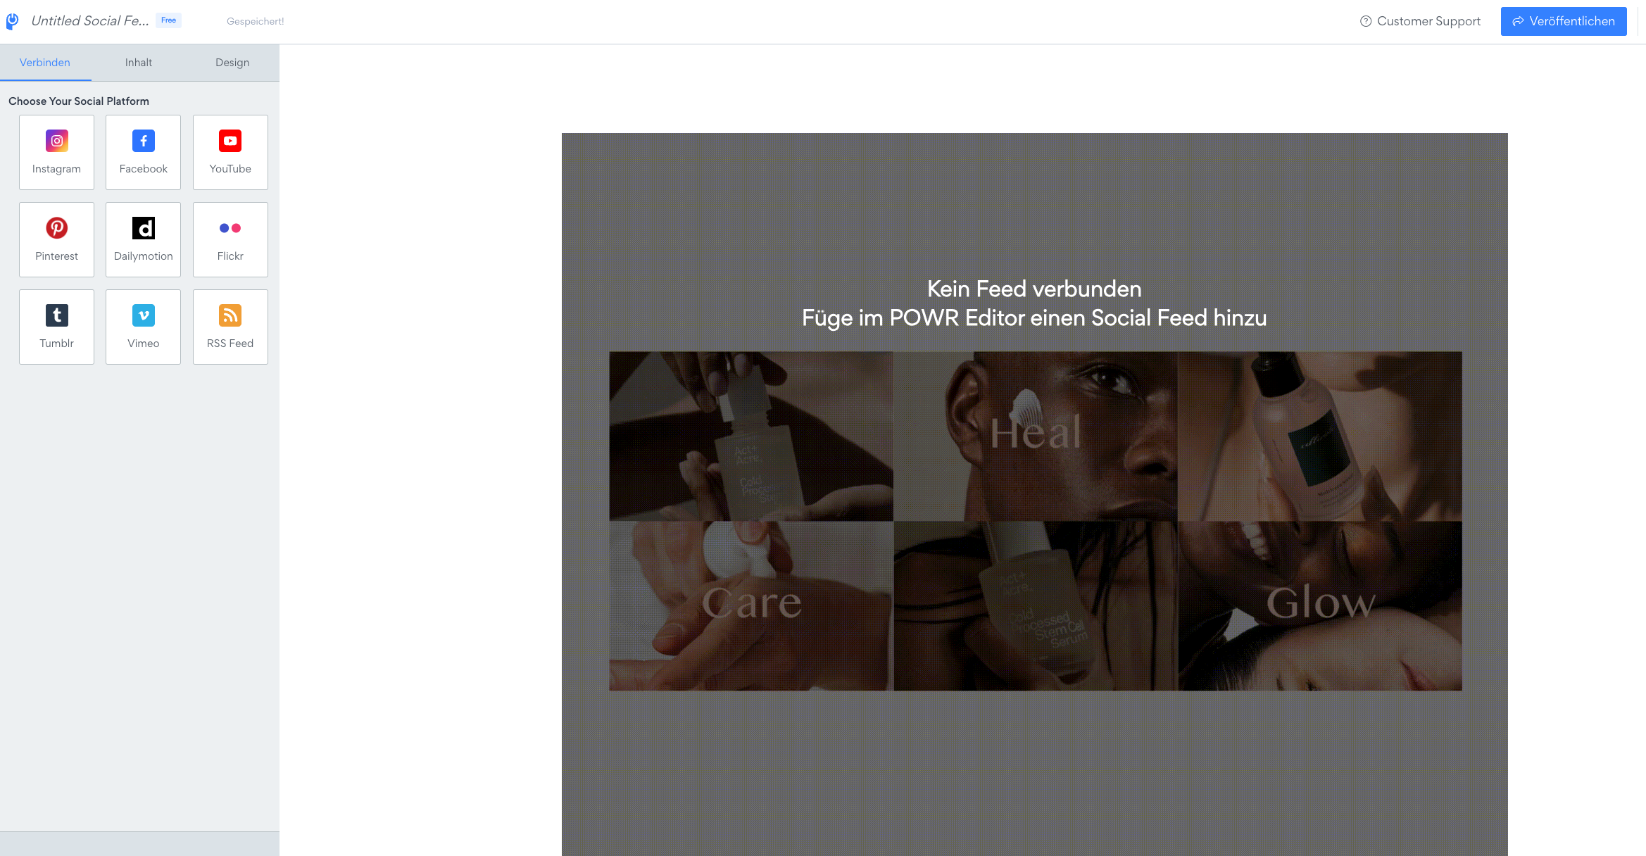The height and width of the screenshot is (856, 1646).
Task: Edit the Untitled Social Feed title
Action: [90, 20]
